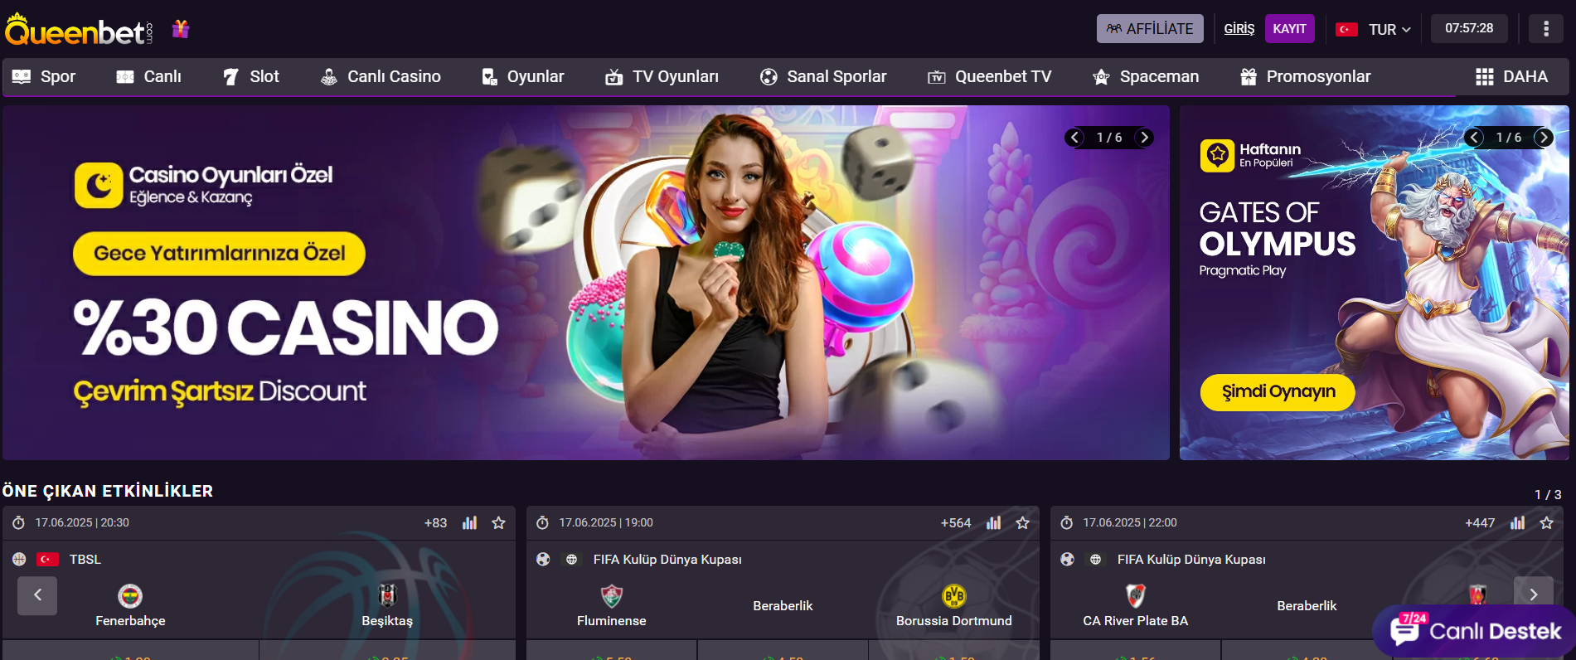Open statistics icon for River Plate match

(x=1517, y=523)
